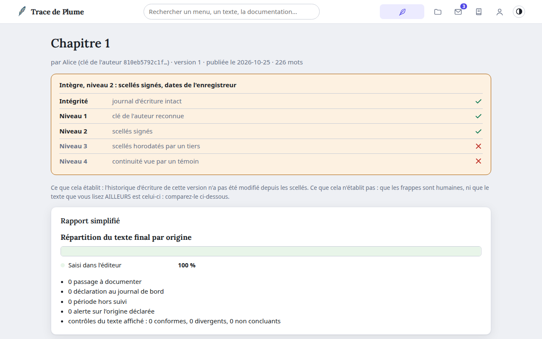Click the "Niveau 3" row label
This screenshot has height=339, width=542.
click(x=73, y=146)
